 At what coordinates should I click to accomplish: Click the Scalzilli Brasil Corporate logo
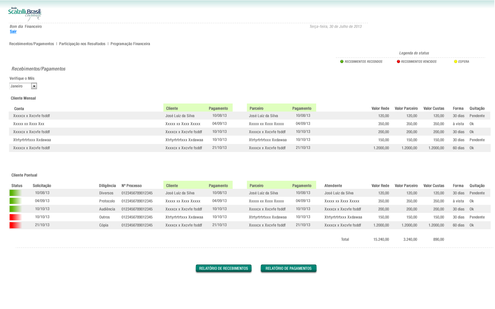coord(25,14)
